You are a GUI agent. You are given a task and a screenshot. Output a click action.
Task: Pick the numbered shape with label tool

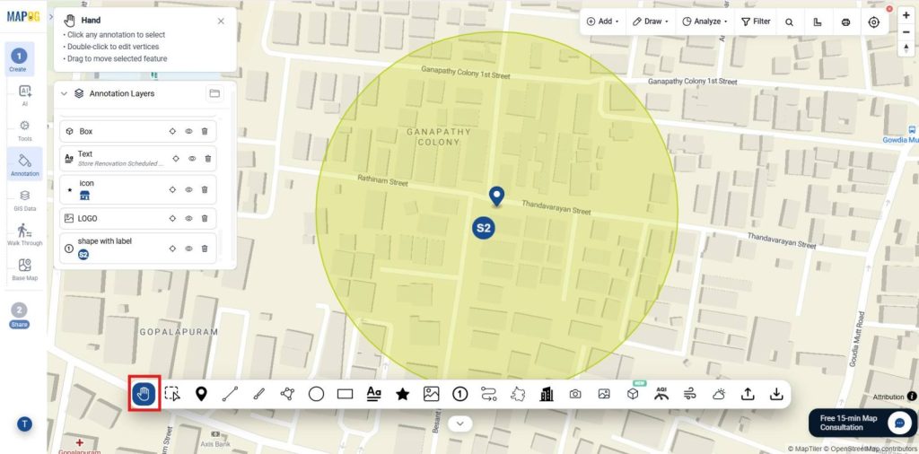(x=459, y=394)
